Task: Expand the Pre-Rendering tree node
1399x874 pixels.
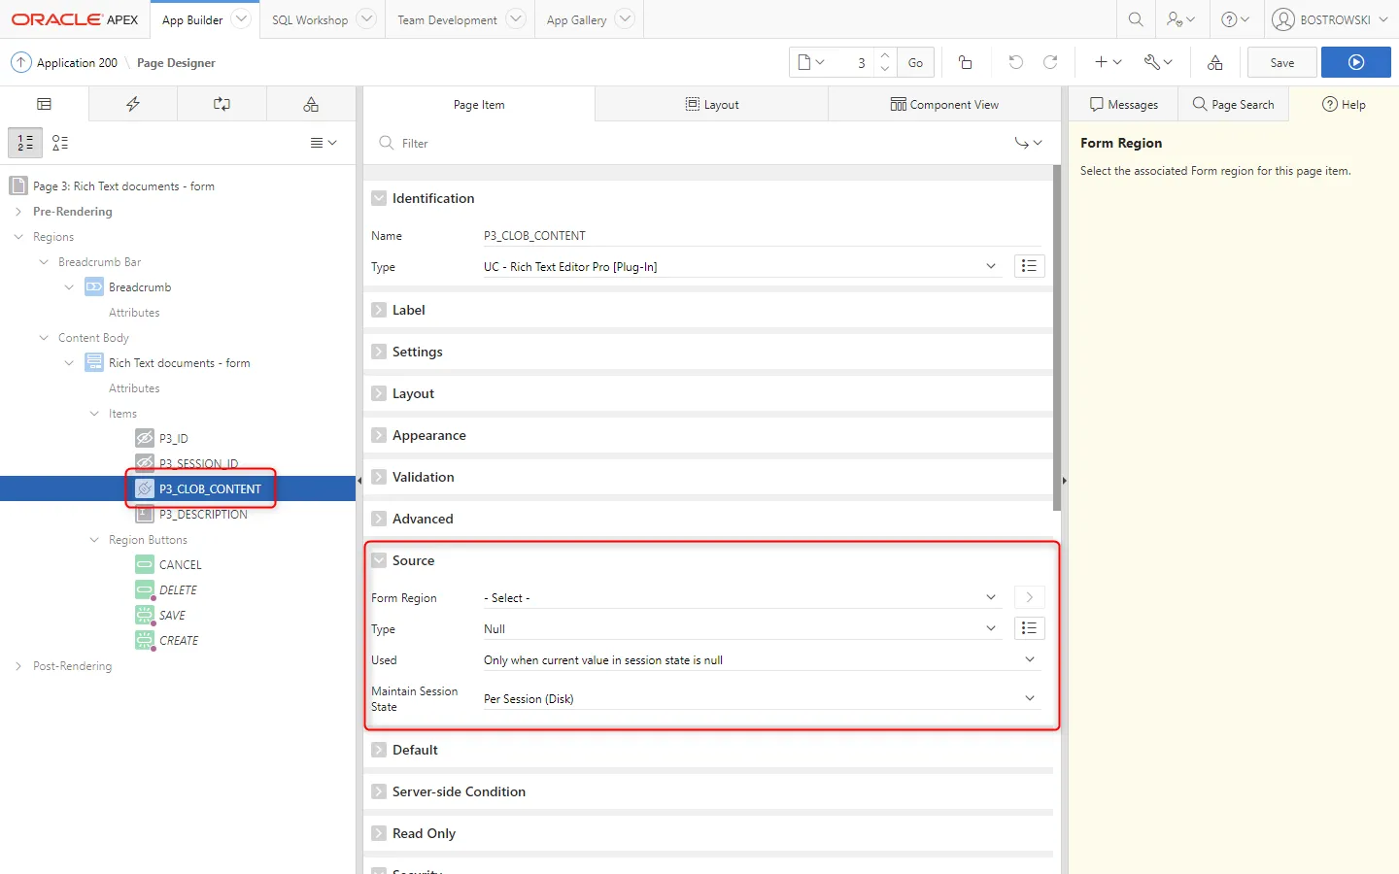Action: tap(18, 212)
